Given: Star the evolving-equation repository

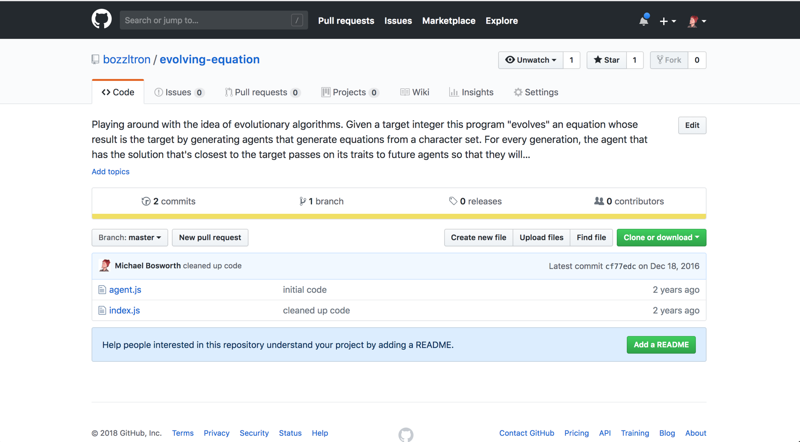Looking at the screenshot, I should (x=606, y=60).
